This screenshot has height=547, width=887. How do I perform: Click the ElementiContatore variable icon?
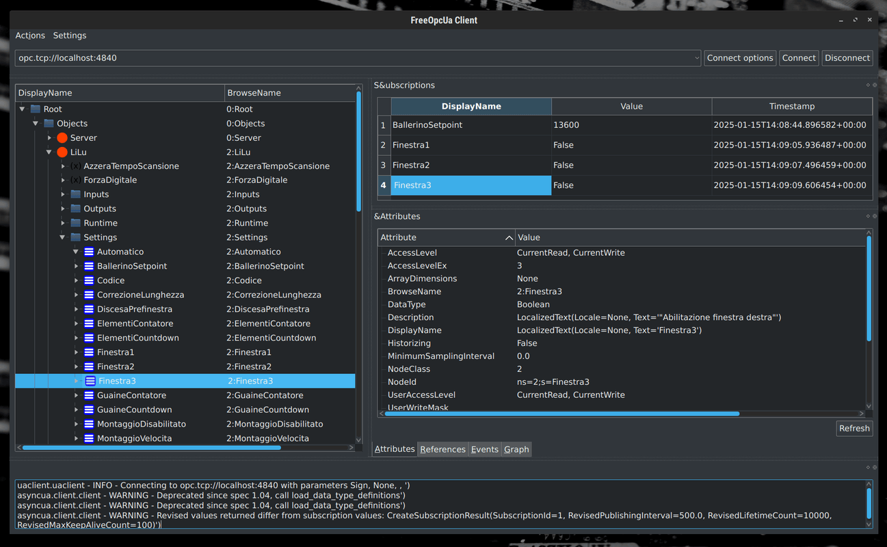point(89,324)
